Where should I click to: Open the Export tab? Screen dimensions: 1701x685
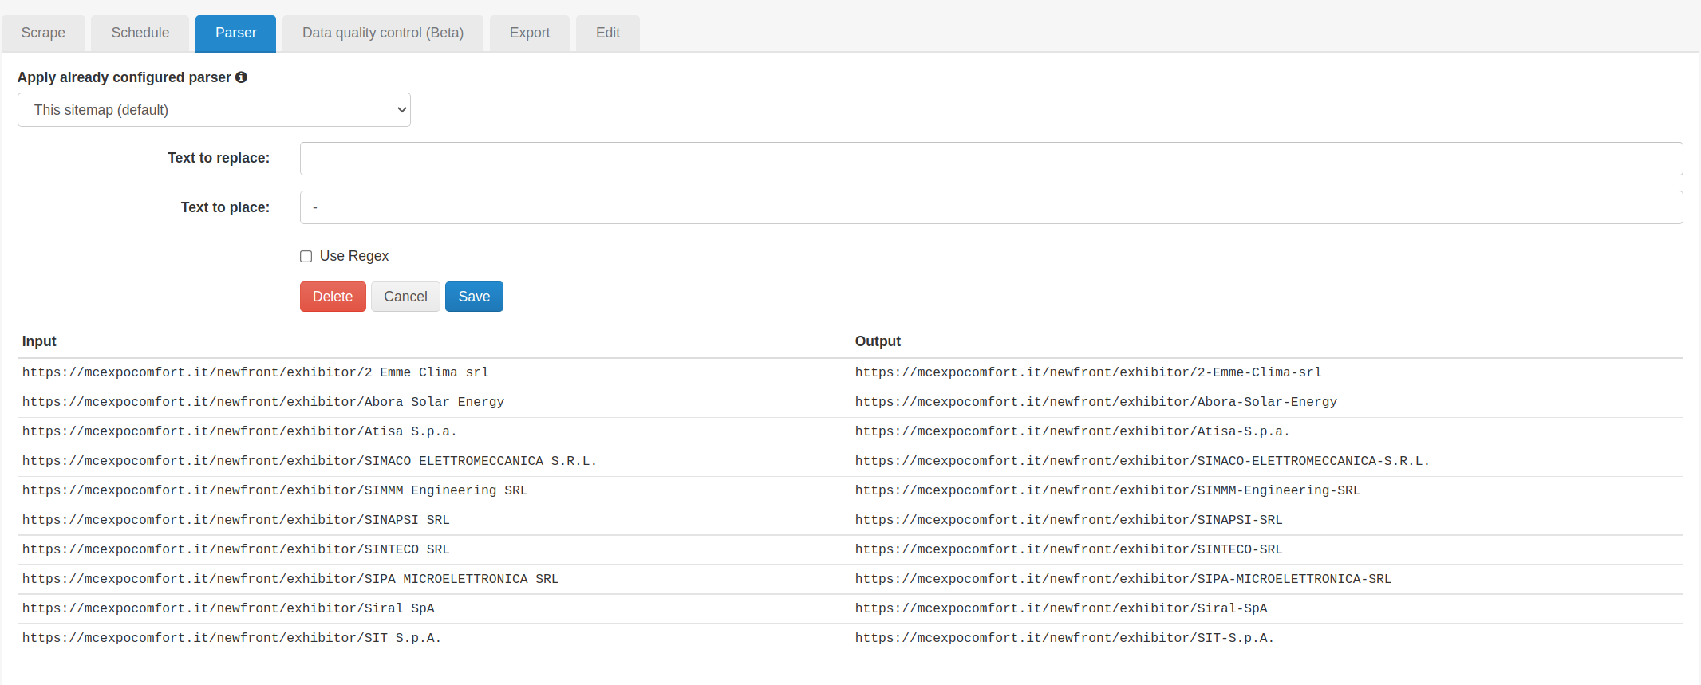pyautogui.click(x=530, y=33)
